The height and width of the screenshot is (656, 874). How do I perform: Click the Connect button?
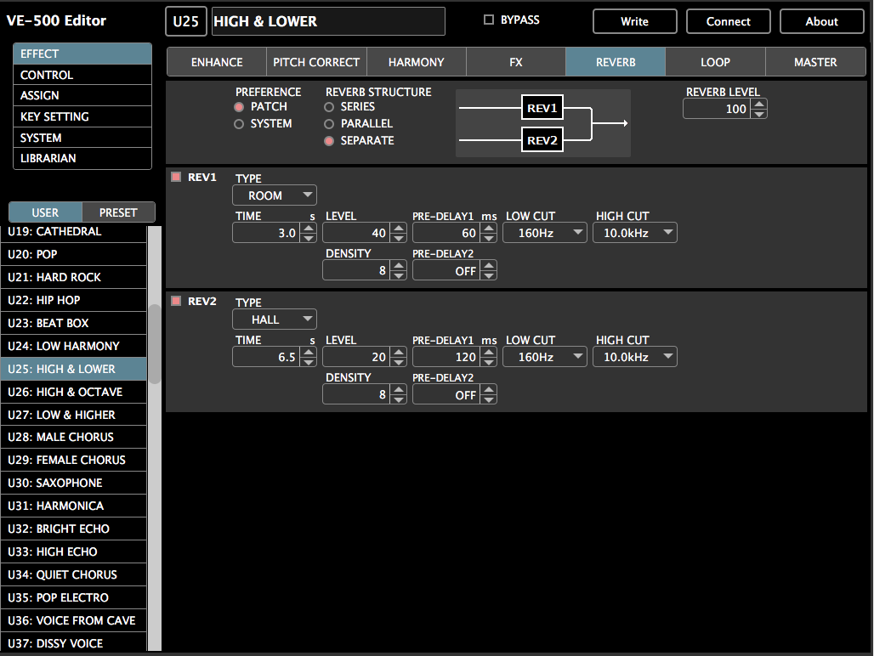pos(729,21)
